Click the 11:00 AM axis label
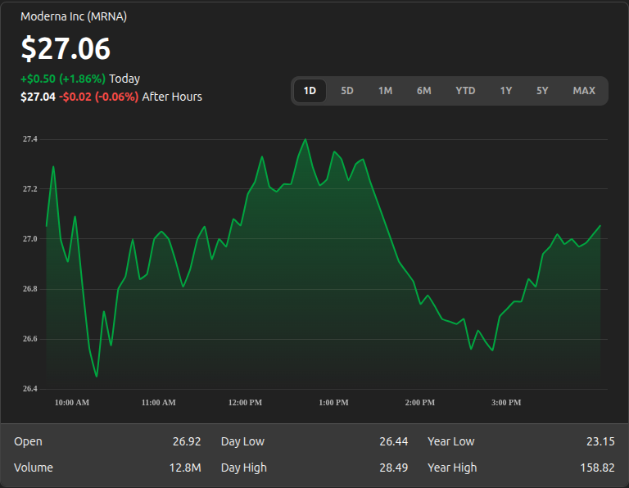The image size is (629, 488). pos(158,403)
